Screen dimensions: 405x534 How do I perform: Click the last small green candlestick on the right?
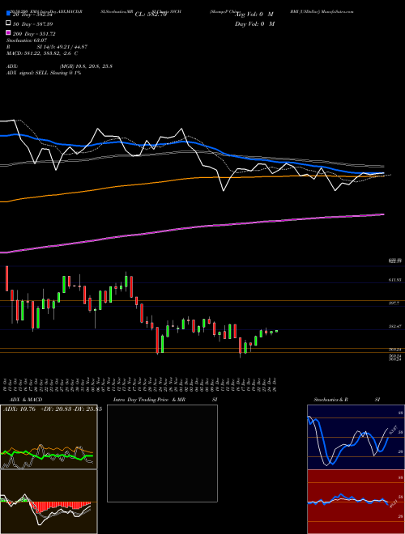pos(276,331)
